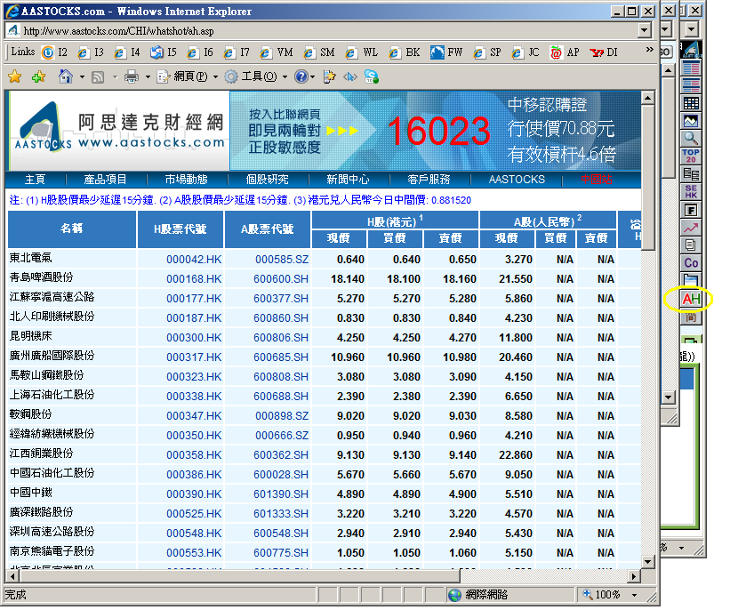Expand the Home button dropdown arrow
Image resolution: width=730 pixels, height=610 pixels.
82,76
